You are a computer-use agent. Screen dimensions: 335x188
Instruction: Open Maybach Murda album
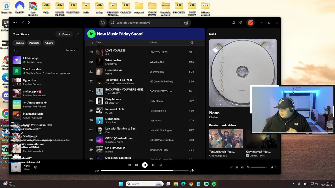46,116
